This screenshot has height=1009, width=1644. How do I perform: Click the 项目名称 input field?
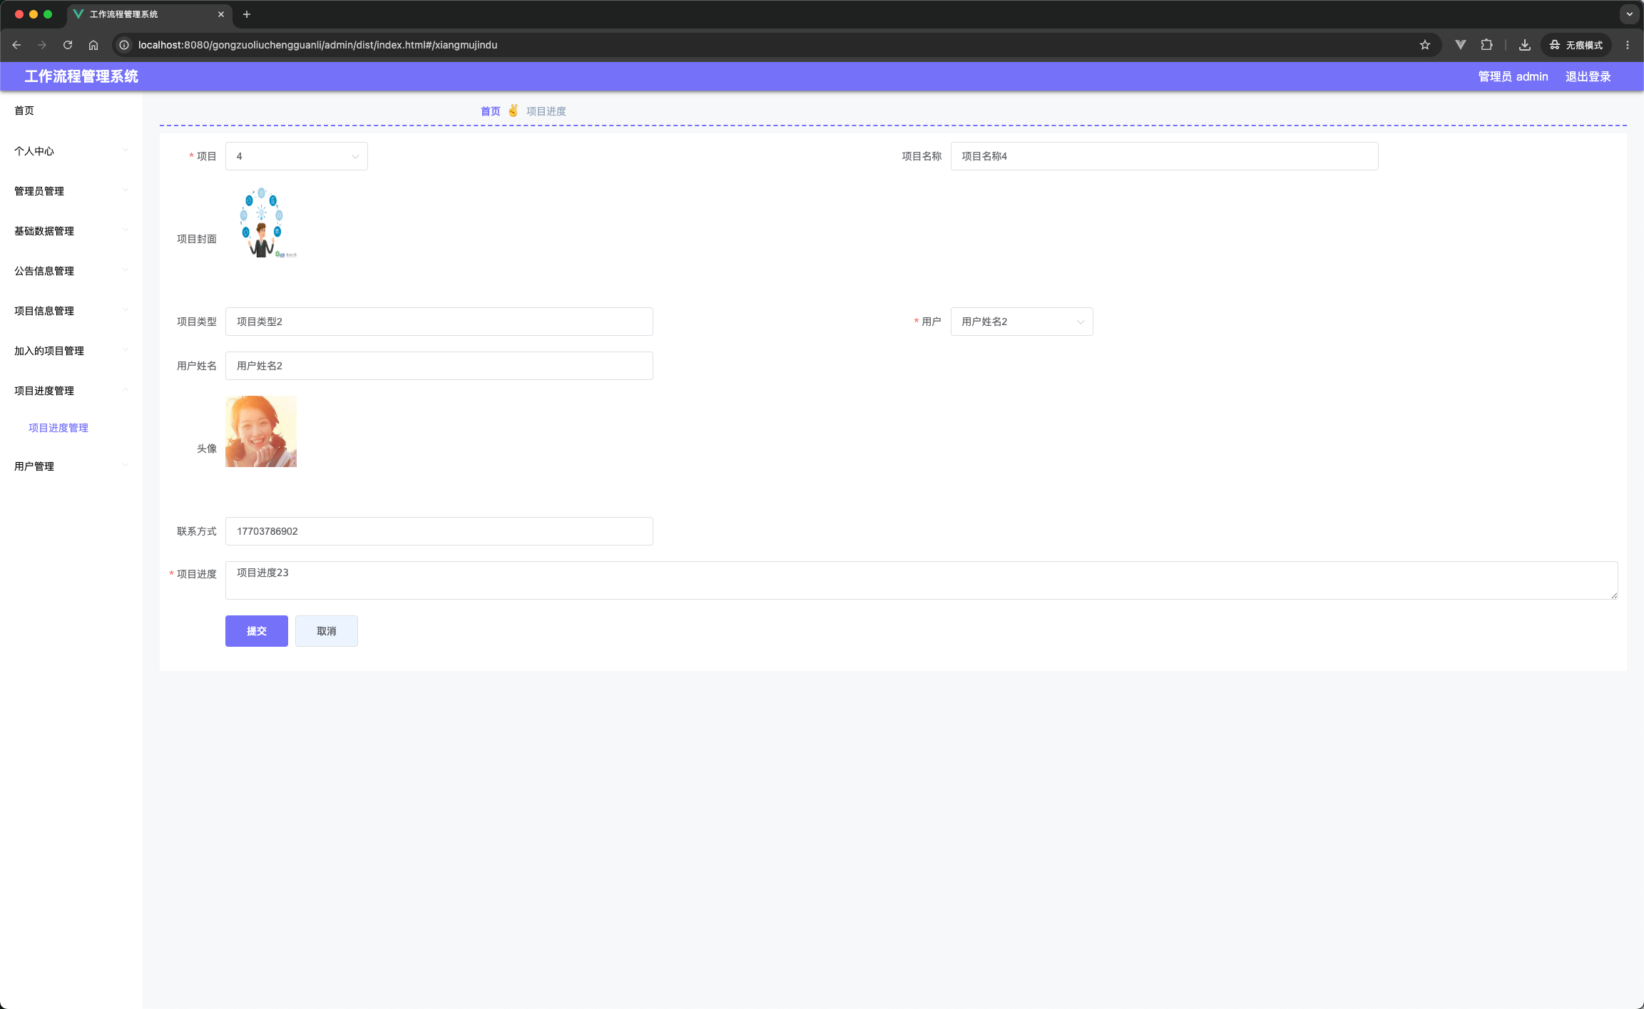pos(1164,156)
